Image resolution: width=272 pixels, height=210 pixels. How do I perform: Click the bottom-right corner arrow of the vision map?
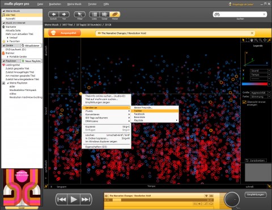click(x=269, y=186)
